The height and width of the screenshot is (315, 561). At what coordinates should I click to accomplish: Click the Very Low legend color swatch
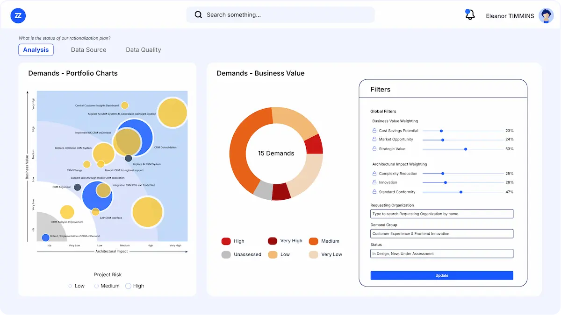click(313, 254)
